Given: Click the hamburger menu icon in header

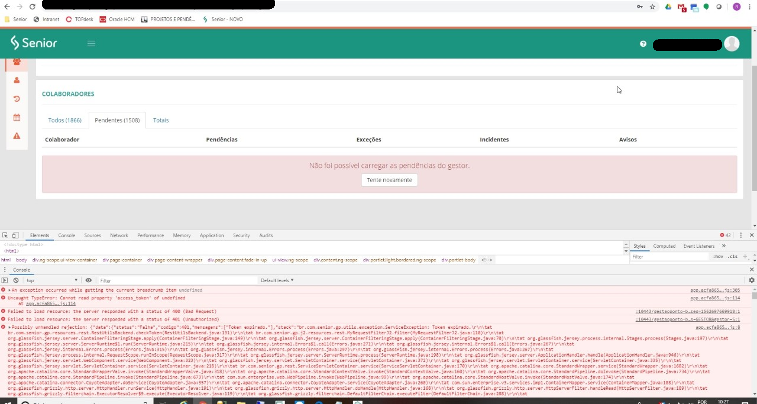Looking at the screenshot, I should point(91,43).
